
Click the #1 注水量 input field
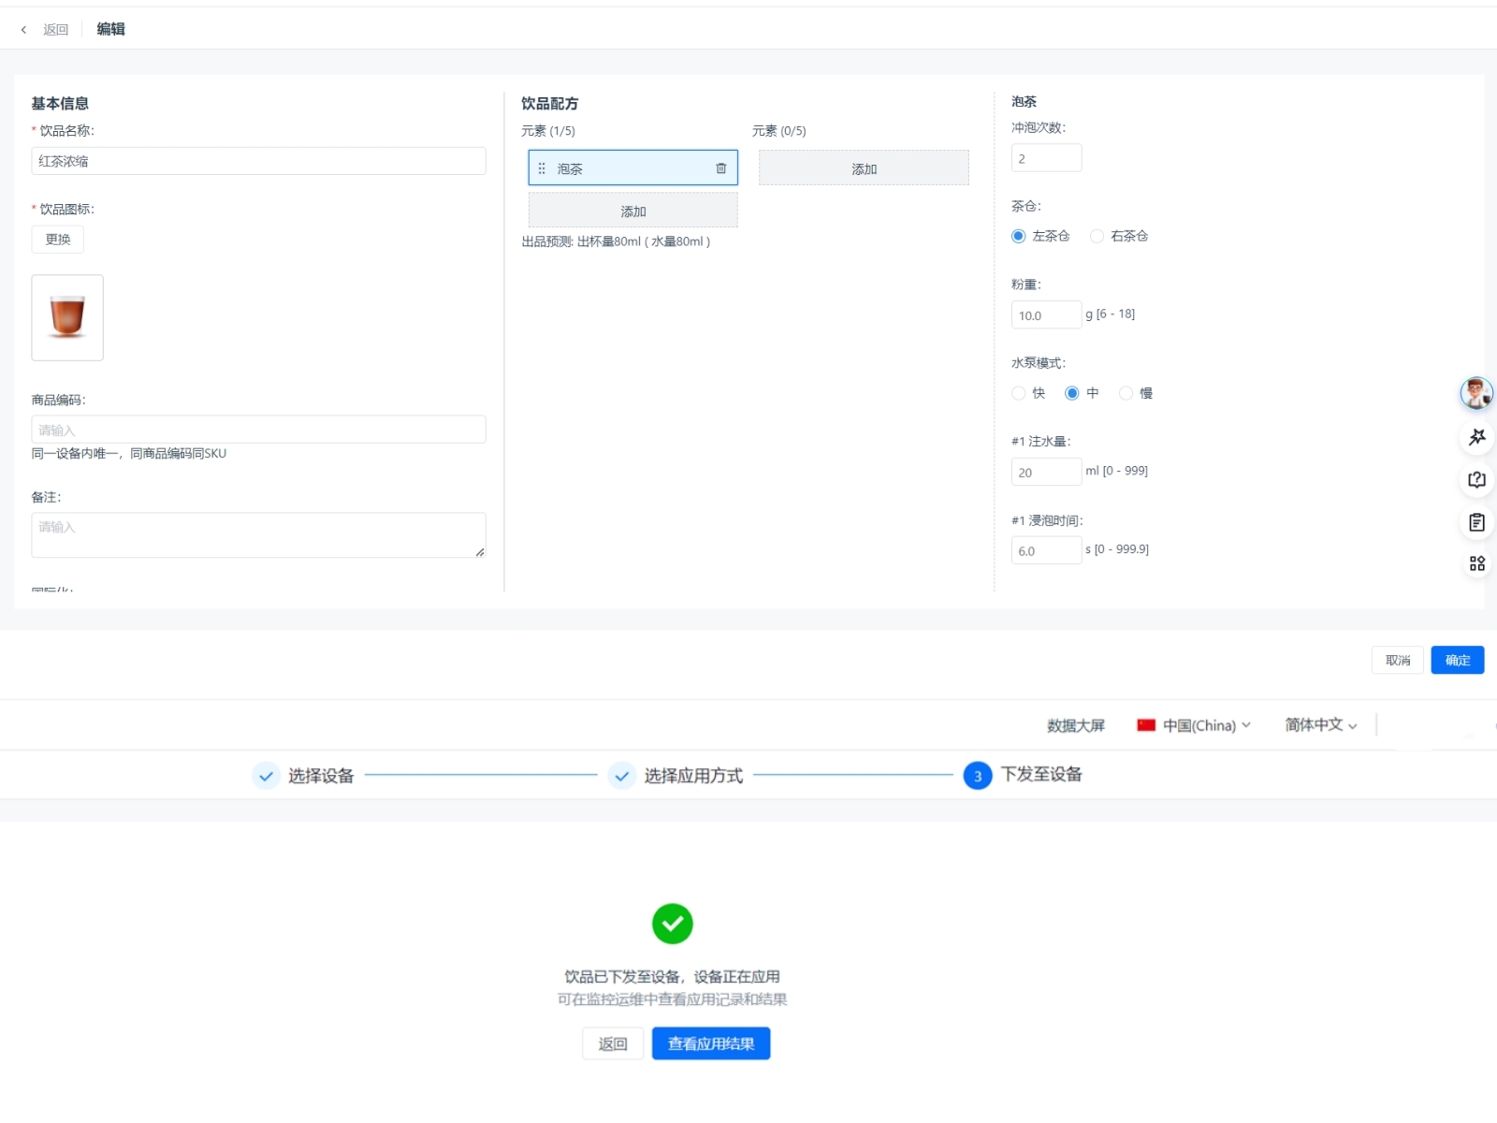1046,472
